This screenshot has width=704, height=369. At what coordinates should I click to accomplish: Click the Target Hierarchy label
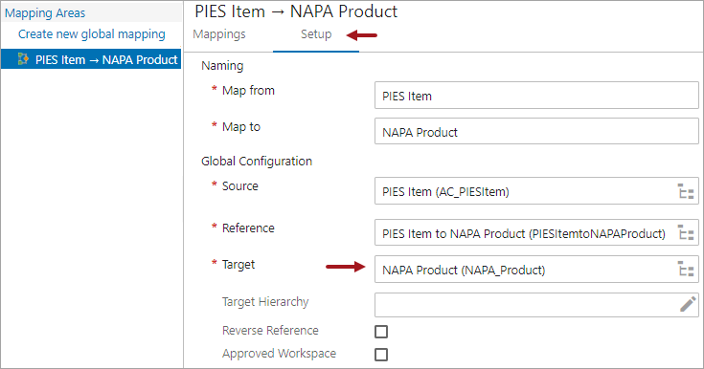click(x=265, y=302)
